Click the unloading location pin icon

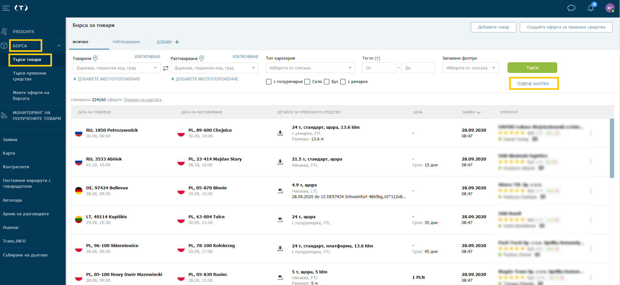[x=202, y=58]
